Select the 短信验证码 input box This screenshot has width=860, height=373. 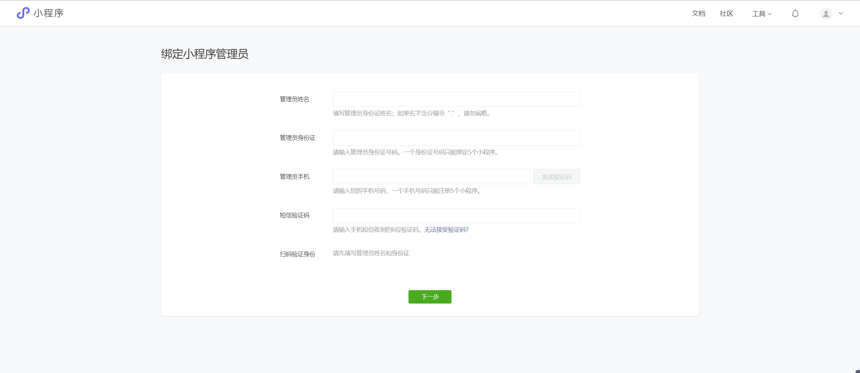pyautogui.click(x=456, y=215)
